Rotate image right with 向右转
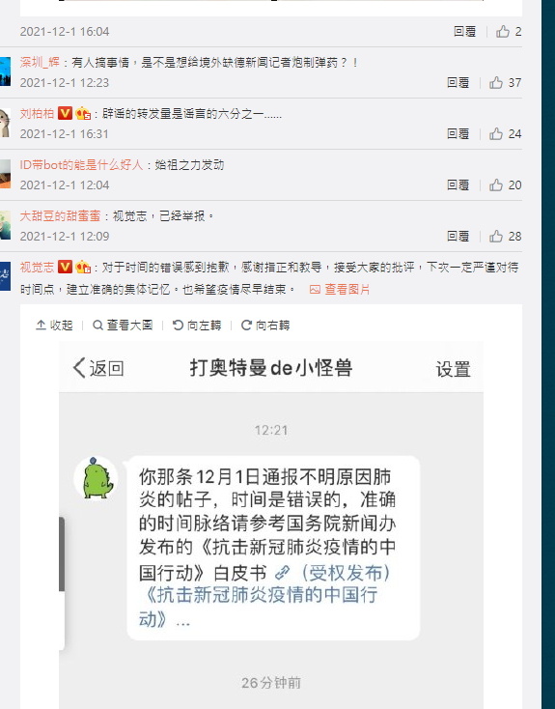 265,326
